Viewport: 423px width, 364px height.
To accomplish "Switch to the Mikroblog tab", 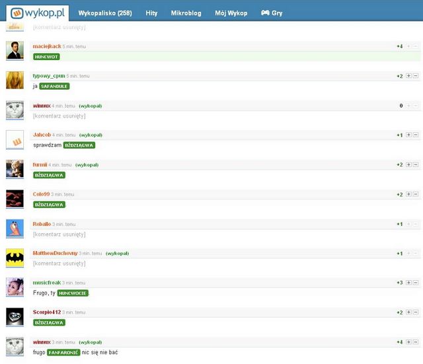I will 186,13.
